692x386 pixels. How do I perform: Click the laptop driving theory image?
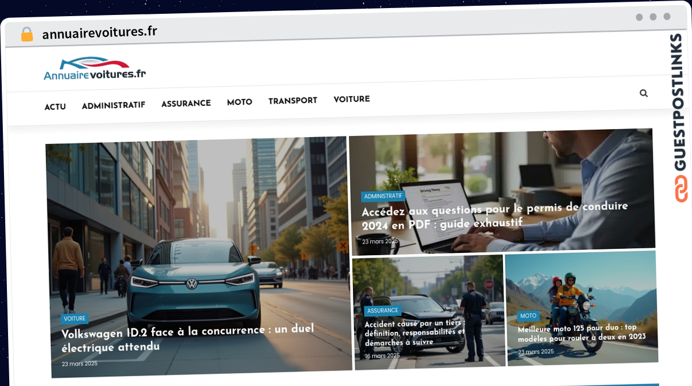point(502,192)
